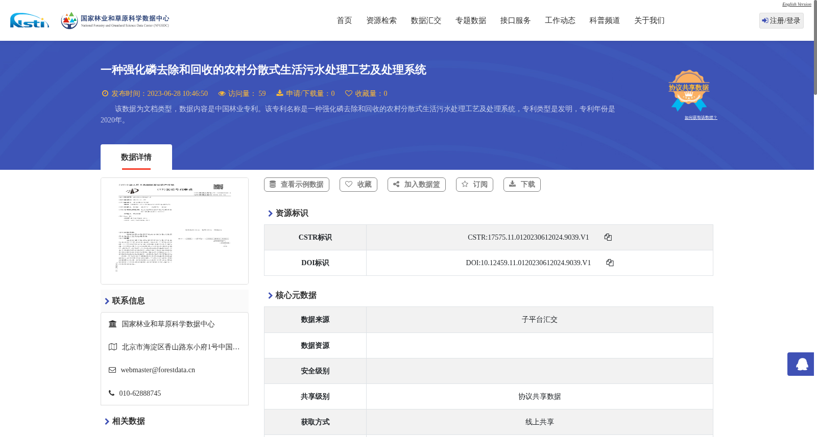Collapse the 资源标识 section chevron
This screenshot has height=437, width=817.
tap(270, 214)
